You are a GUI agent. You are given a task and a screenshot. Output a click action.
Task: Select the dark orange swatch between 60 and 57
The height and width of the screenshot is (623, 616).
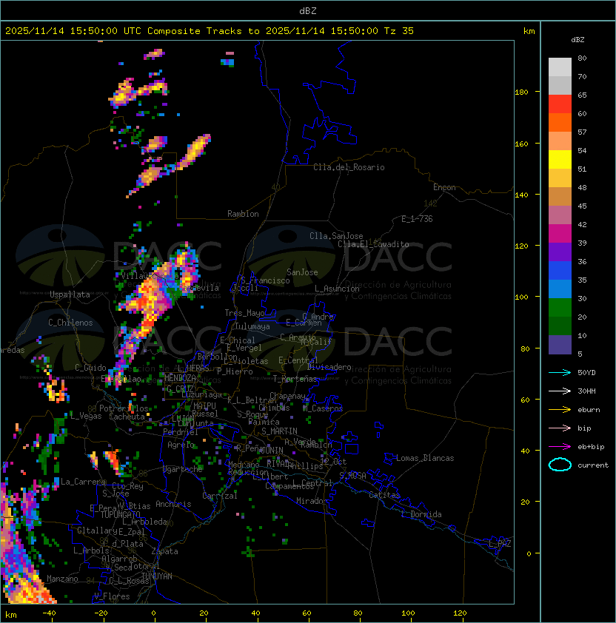[560, 122]
